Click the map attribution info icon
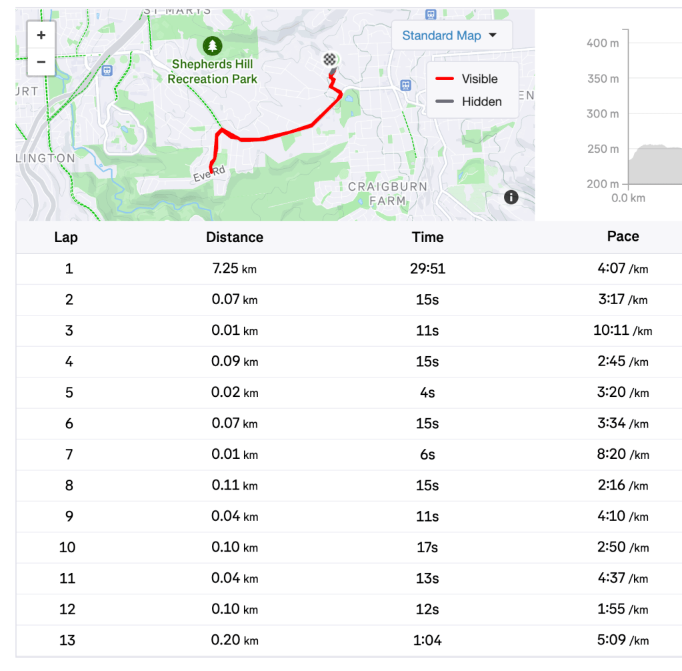The width and height of the screenshot is (682, 671). click(x=511, y=197)
